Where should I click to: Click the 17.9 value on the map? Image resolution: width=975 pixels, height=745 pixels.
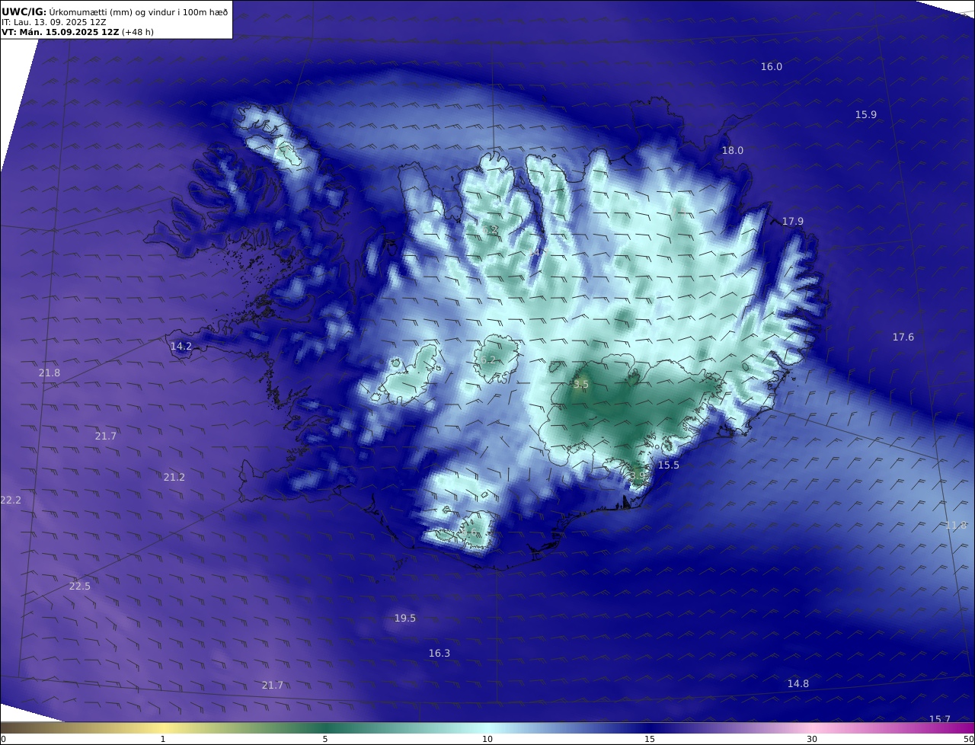click(x=793, y=222)
